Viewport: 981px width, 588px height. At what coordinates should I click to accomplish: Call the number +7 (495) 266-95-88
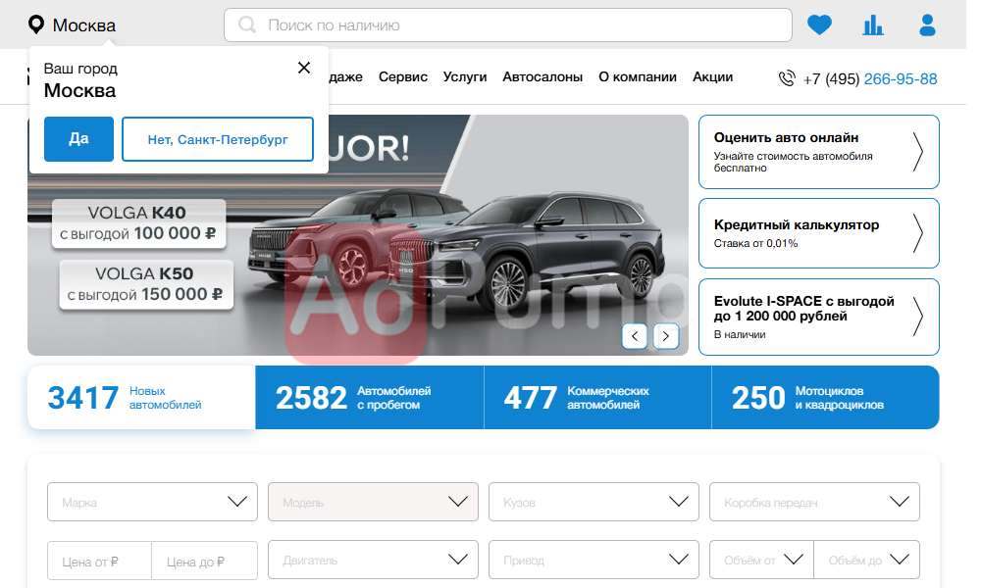[870, 78]
